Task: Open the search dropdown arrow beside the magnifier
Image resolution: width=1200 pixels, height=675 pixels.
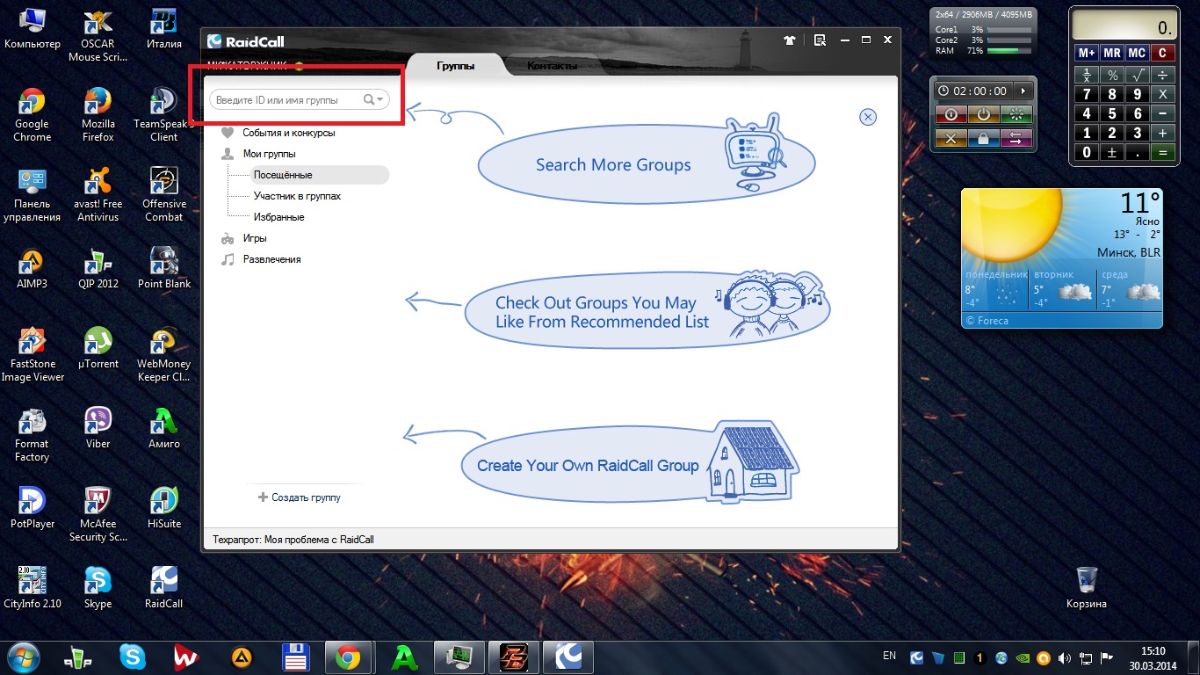Action: [x=380, y=100]
